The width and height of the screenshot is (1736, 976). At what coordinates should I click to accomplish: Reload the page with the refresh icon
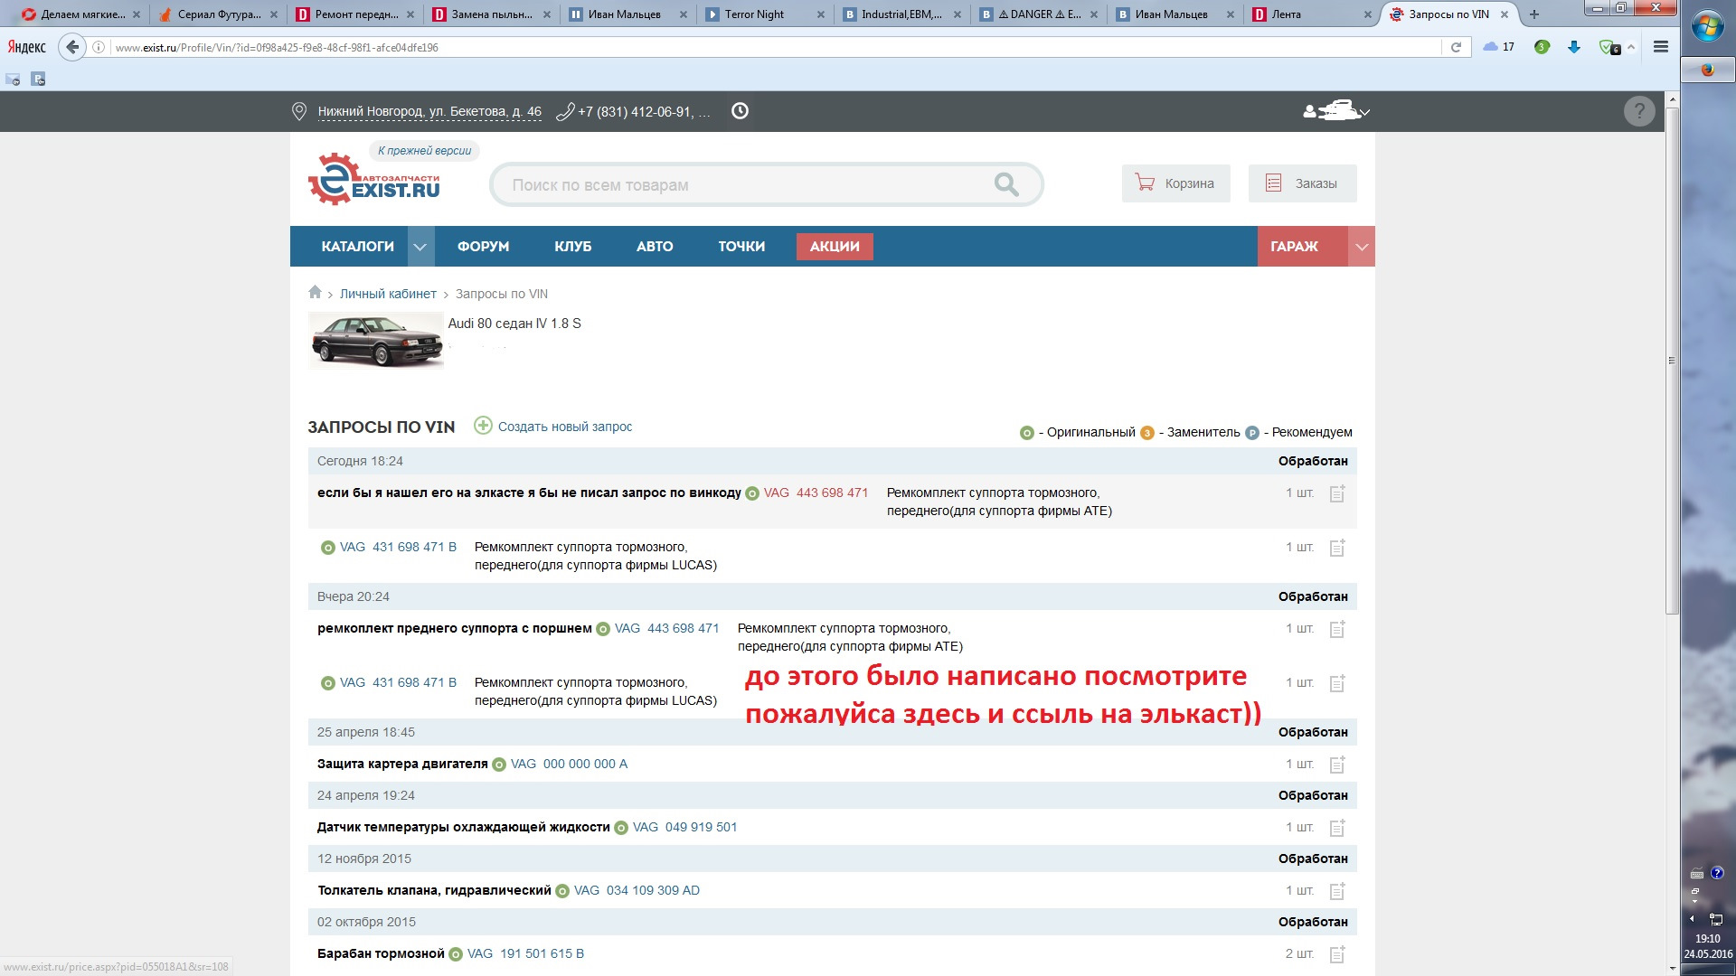coord(1456,47)
